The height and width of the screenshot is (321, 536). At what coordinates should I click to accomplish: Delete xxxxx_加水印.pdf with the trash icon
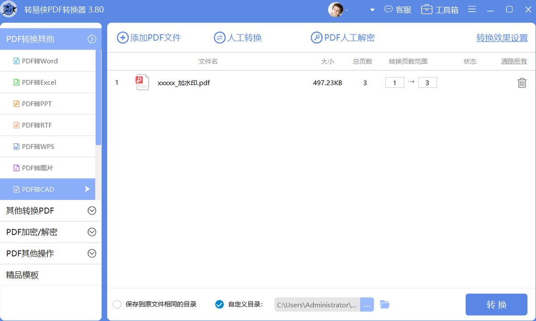point(522,82)
